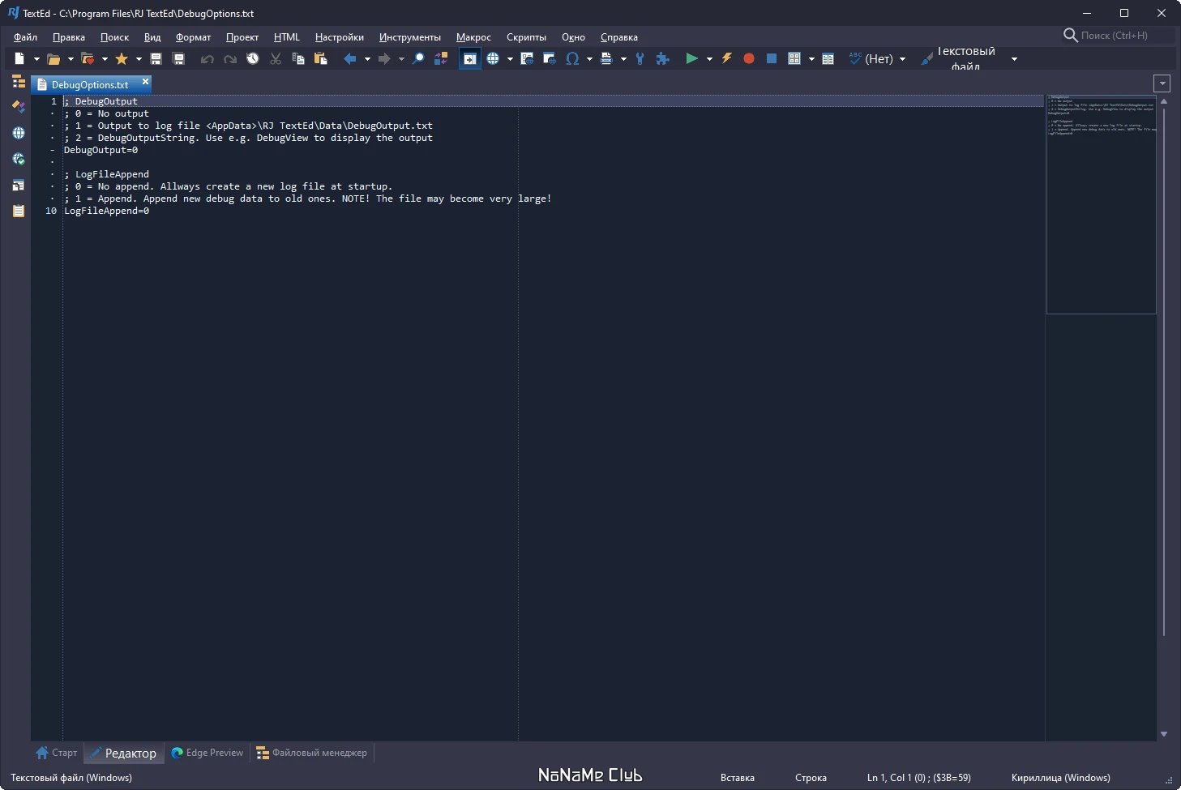
Task: Expand the document list arrow at tab bar right
Action: pos(1162,83)
